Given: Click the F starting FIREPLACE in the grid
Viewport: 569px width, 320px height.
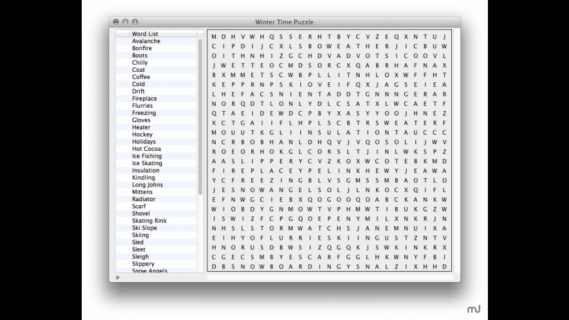Looking at the screenshot, I should 214,170.
